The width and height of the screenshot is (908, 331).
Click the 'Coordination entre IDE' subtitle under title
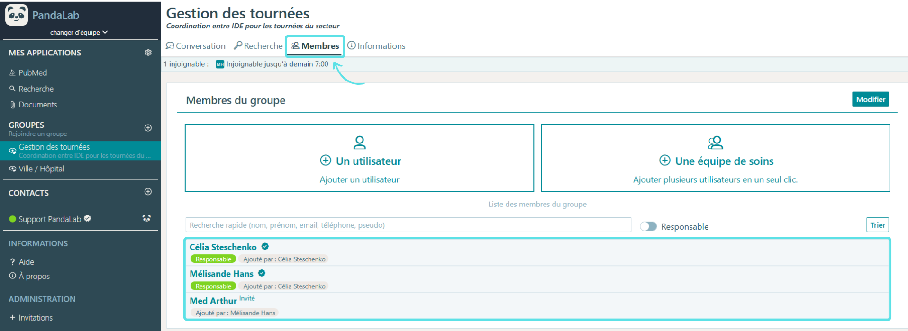253,26
